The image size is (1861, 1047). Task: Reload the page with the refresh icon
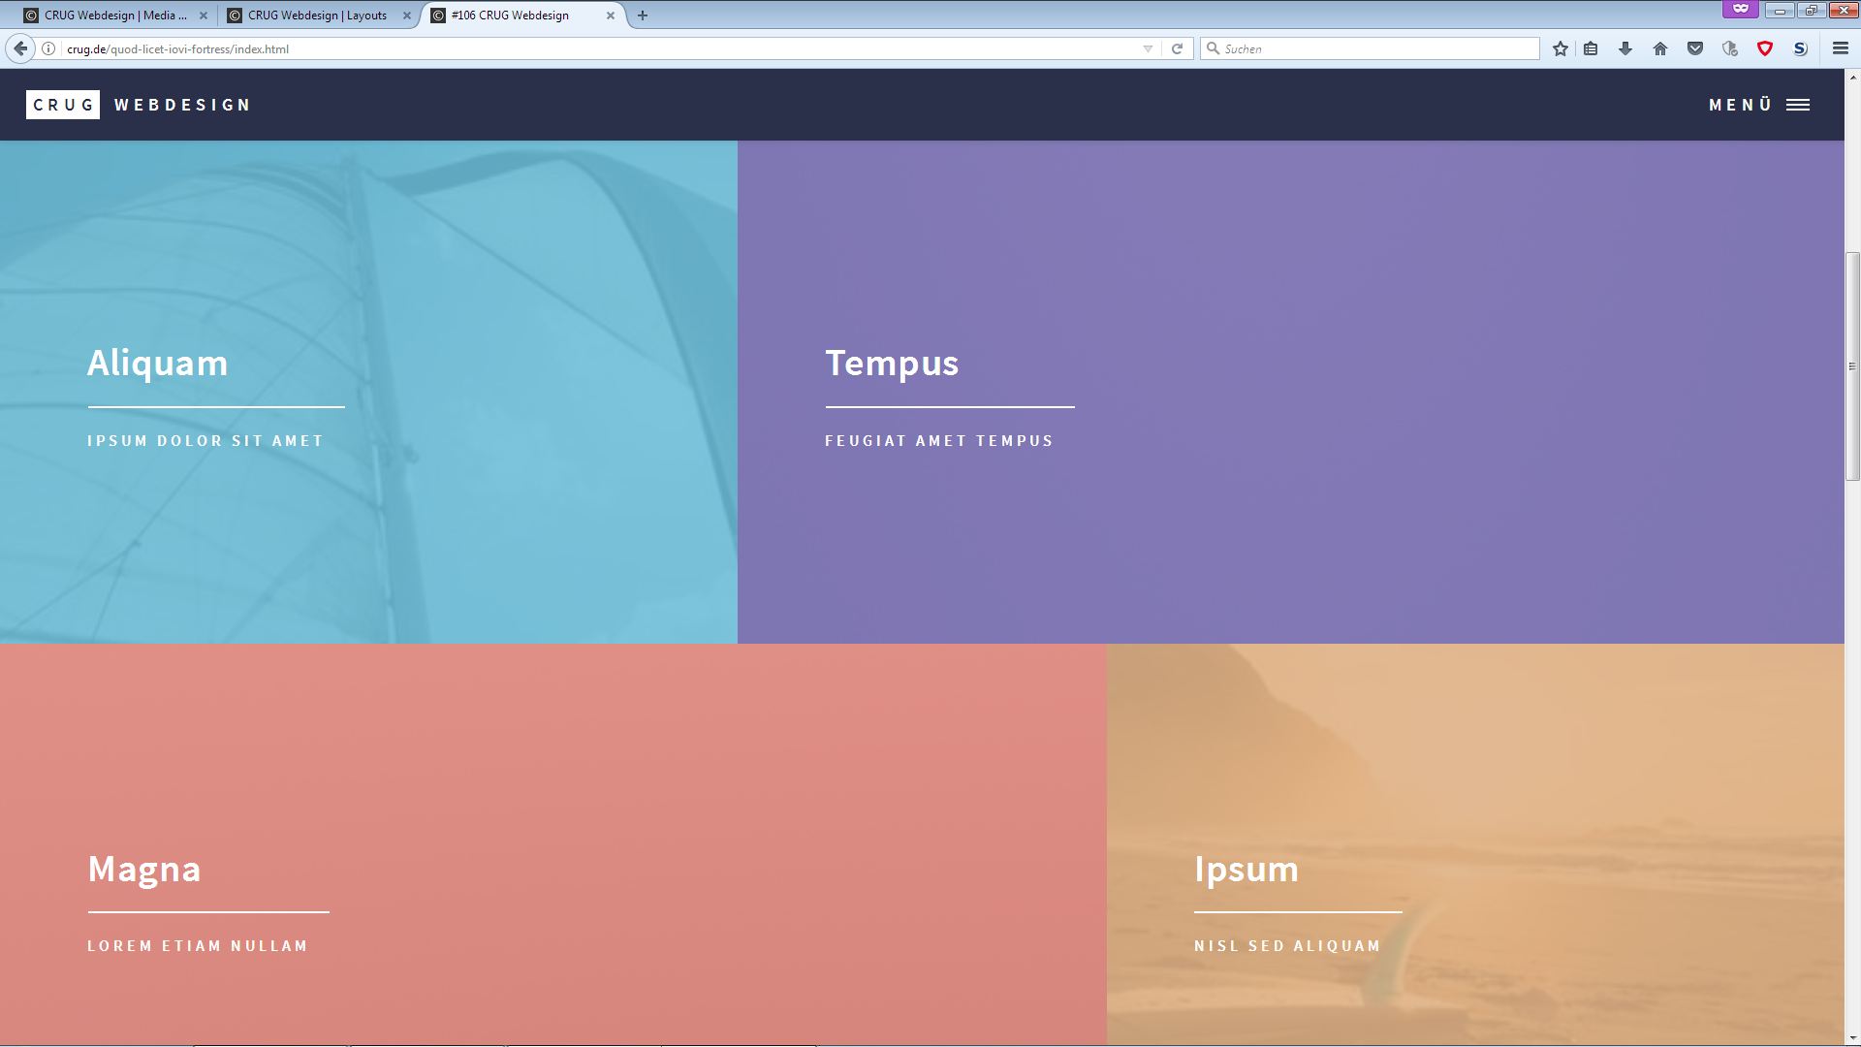click(x=1177, y=48)
